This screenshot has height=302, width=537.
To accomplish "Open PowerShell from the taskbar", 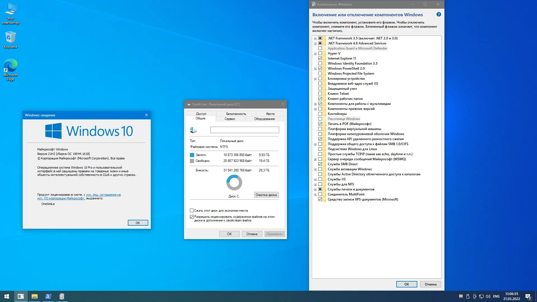I will [48, 296].
